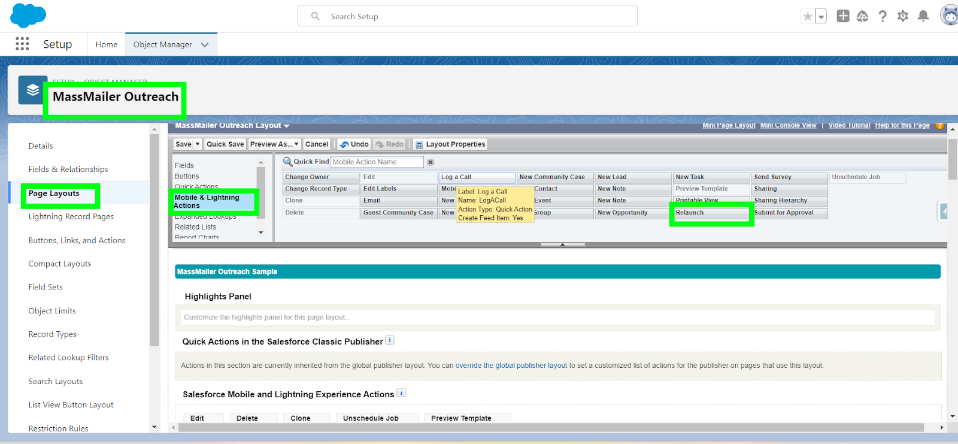This screenshot has width=958, height=444.
Task: Open Related Lookup Filters sidebar item
Action: pyautogui.click(x=69, y=358)
